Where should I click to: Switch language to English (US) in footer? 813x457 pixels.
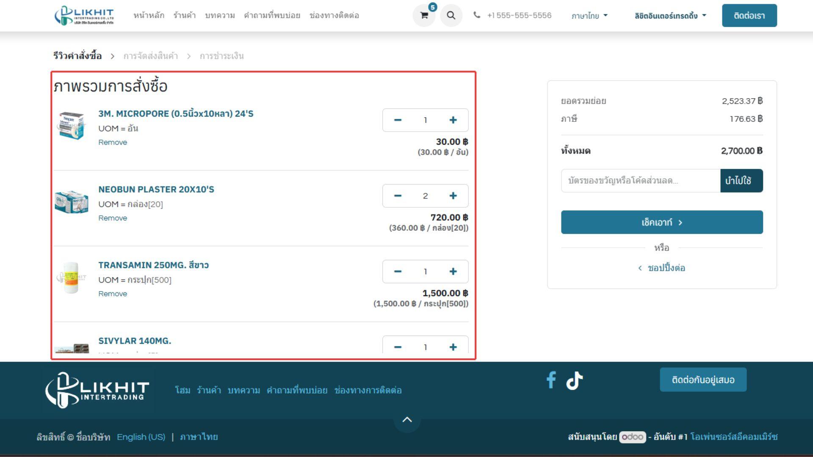[141, 437]
